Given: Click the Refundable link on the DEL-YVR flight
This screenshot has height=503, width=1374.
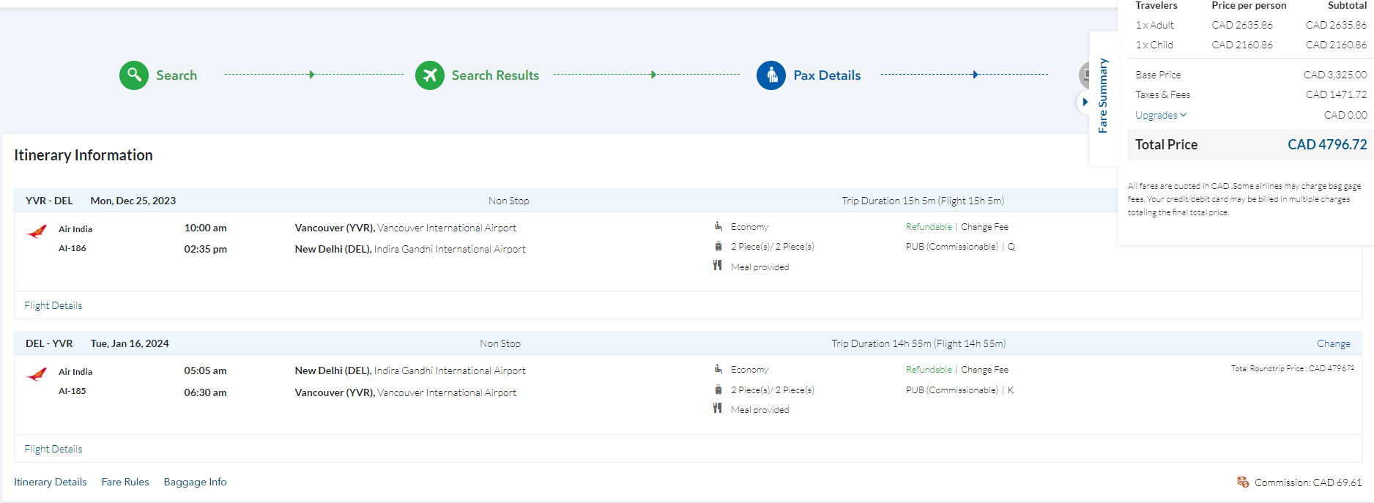Looking at the screenshot, I should 929,370.
